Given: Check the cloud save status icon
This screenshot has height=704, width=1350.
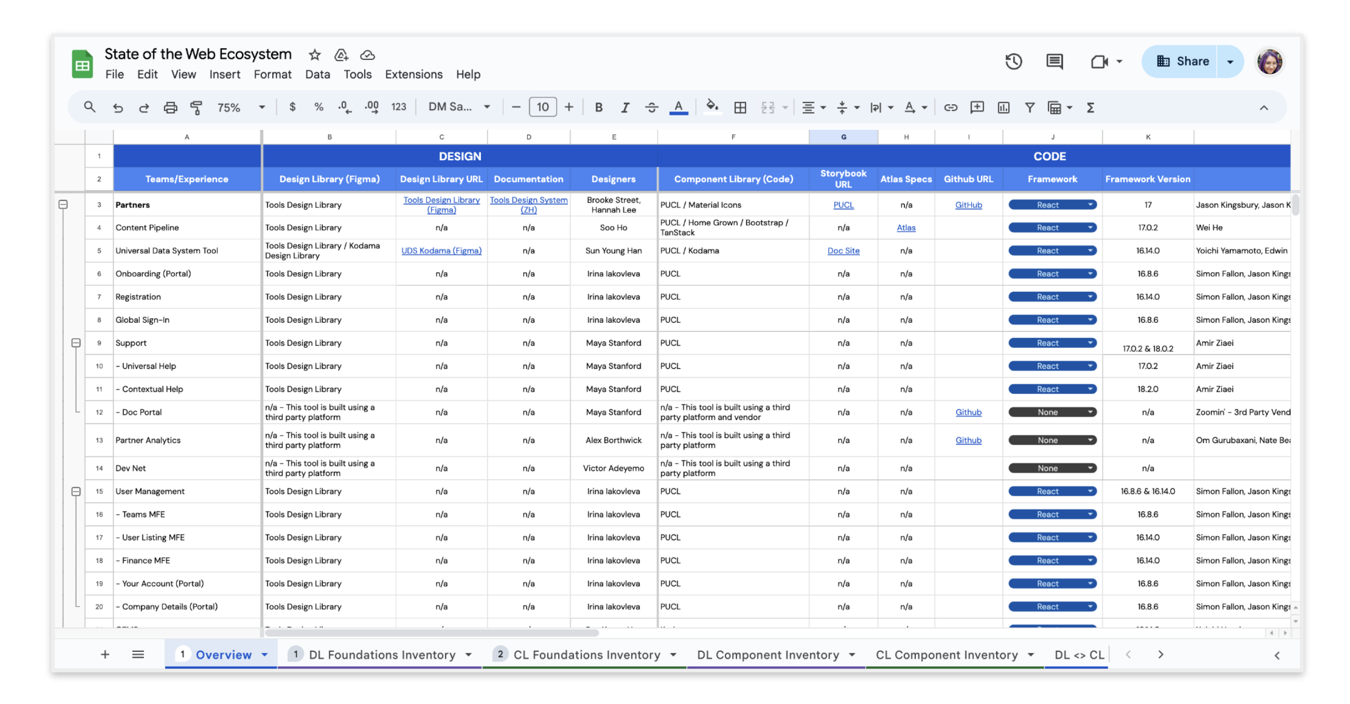Looking at the screenshot, I should coord(367,55).
